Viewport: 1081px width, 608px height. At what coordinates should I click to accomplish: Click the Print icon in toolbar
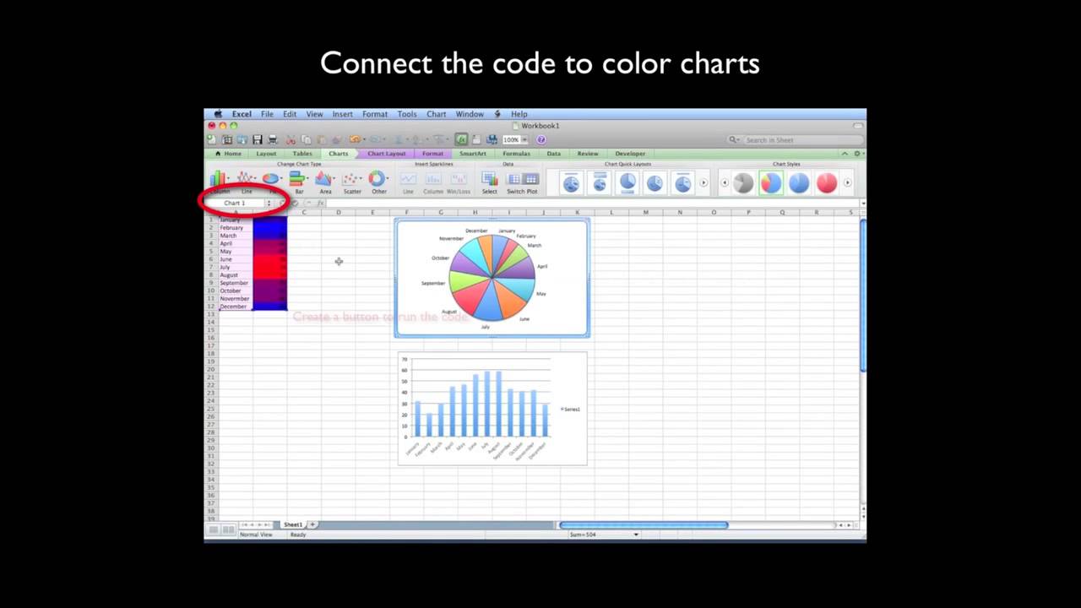(272, 140)
